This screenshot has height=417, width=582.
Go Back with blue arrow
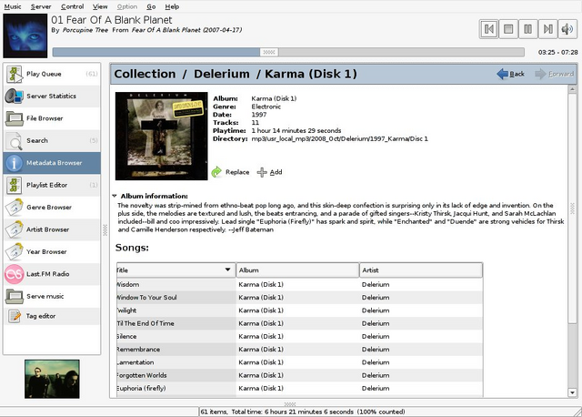tap(510, 74)
